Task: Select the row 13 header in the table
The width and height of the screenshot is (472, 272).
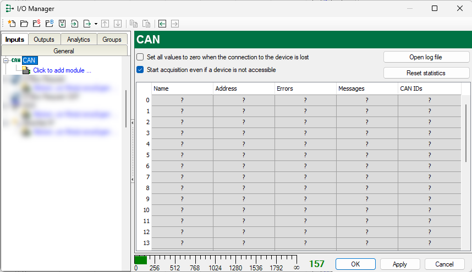Action: 144,243
